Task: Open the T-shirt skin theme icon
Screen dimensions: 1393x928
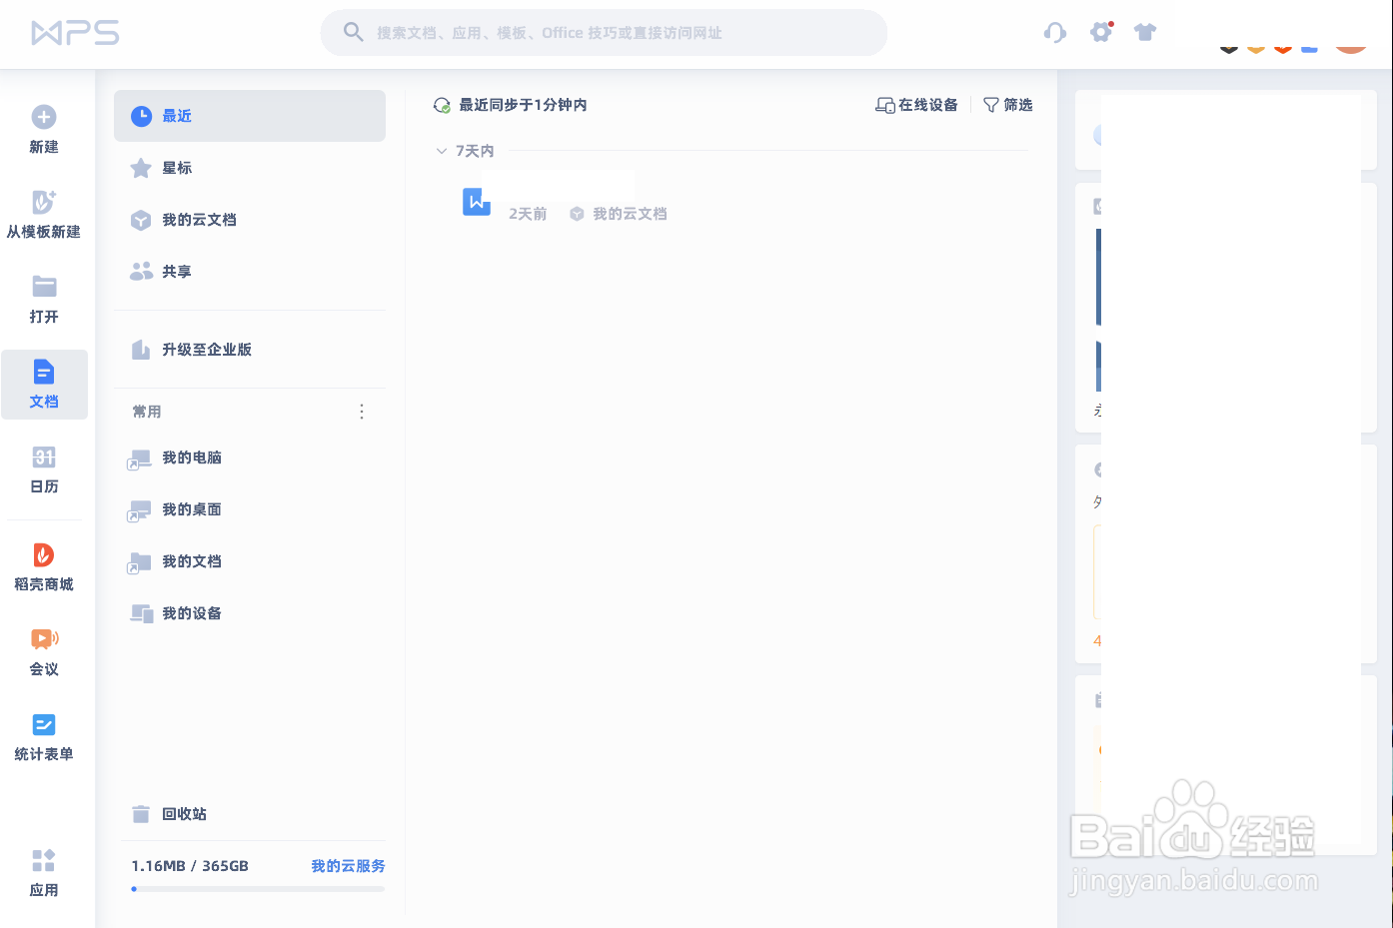Action: coord(1144,31)
